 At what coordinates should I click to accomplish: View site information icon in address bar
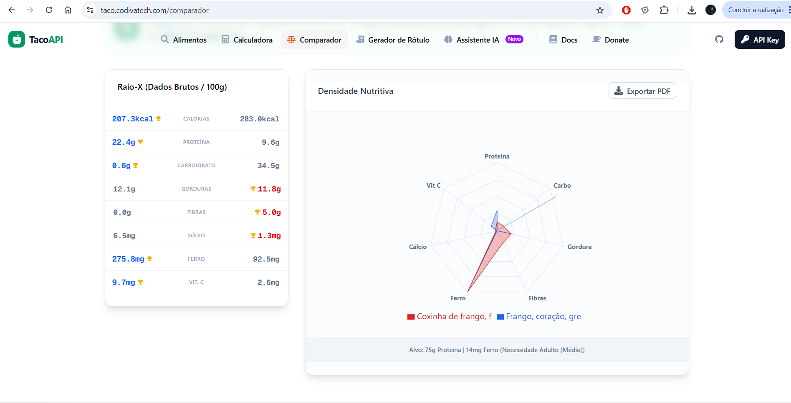(90, 10)
